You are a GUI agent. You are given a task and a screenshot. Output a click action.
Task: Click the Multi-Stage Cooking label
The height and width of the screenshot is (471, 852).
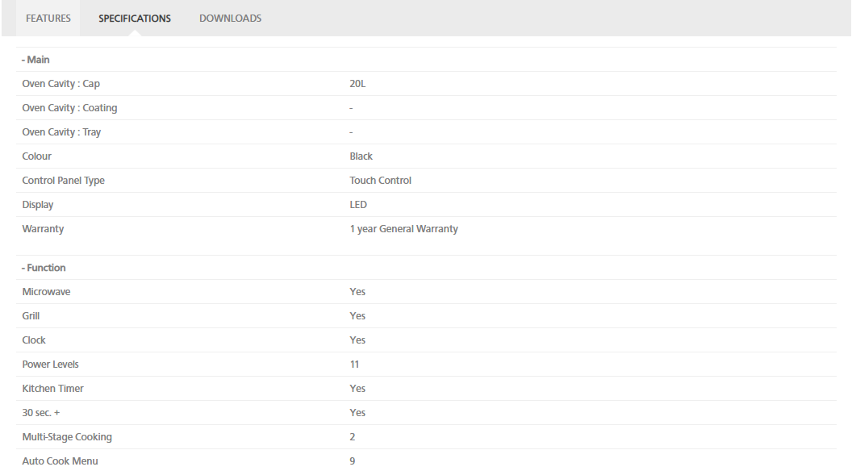pos(67,437)
